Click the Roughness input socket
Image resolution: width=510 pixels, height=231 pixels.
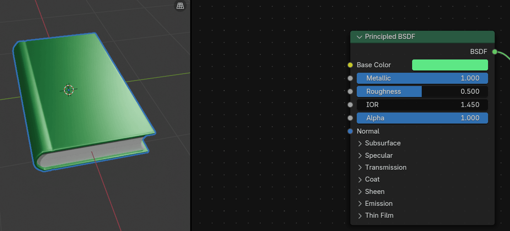click(350, 91)
